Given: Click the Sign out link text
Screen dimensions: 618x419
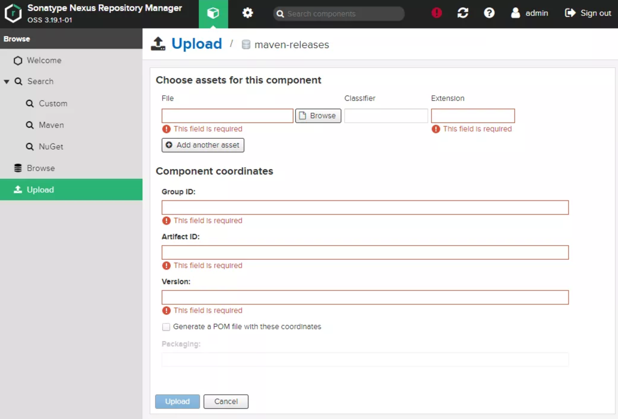Looking at the screenshot, I should click(x=596, y=13).
